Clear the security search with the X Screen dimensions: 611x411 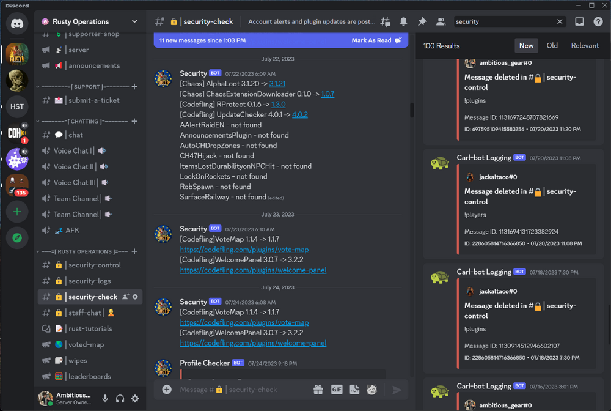pos(560,21)
